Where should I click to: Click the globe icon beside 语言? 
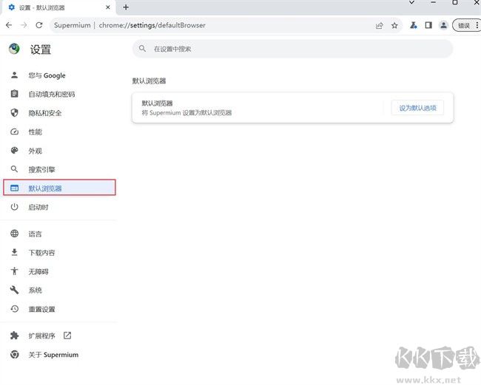point(14,234)
